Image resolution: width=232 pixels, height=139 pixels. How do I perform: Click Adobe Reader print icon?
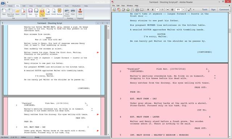[137, 10]
